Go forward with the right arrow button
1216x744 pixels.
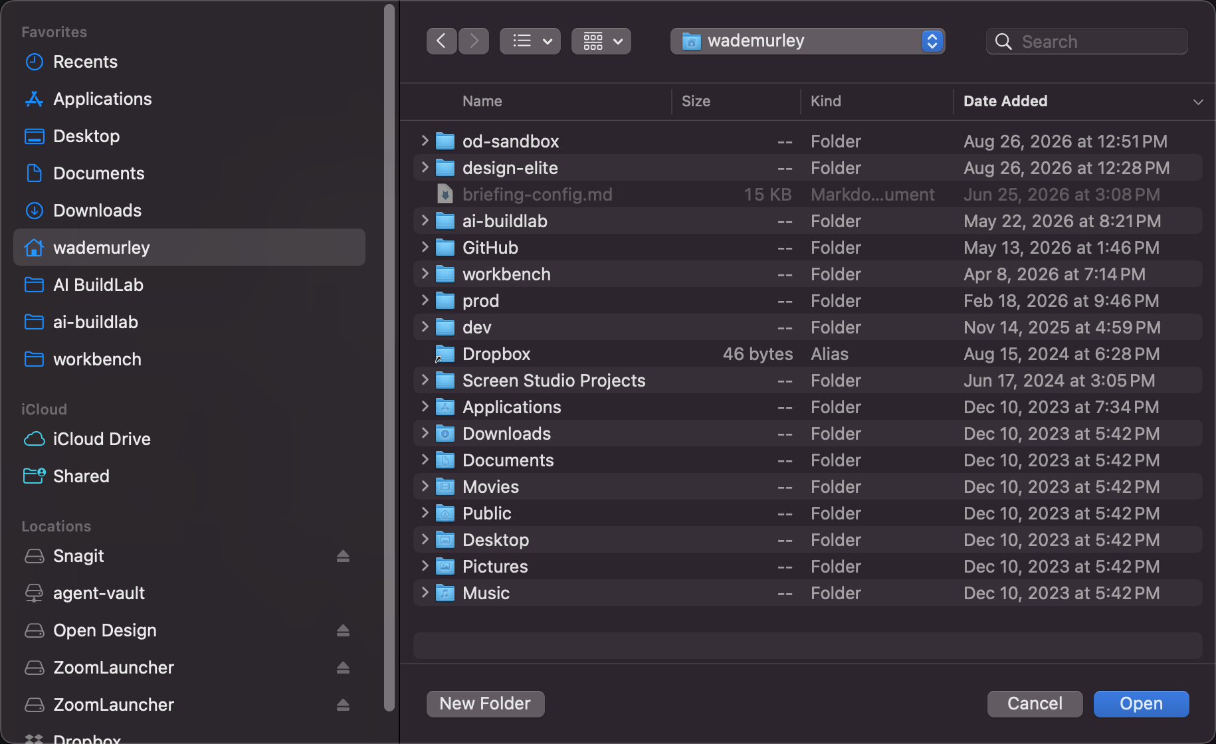tap(474, 41)
